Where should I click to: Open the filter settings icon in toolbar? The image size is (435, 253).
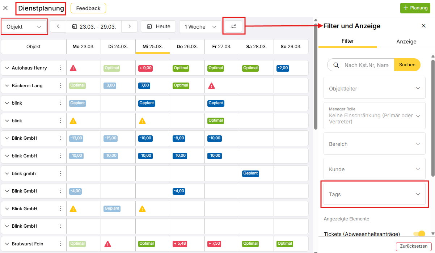(x=233, y=26)
